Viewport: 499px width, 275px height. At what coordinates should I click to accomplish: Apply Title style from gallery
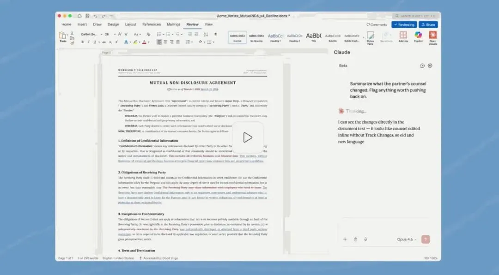[x=313, y=37]
